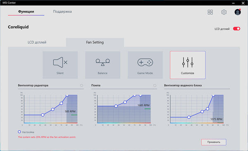Select the Настройка radio option

(x=19, y=132)
